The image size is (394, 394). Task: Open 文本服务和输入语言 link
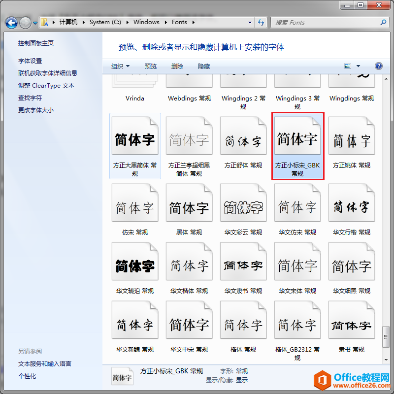[44, 363]
